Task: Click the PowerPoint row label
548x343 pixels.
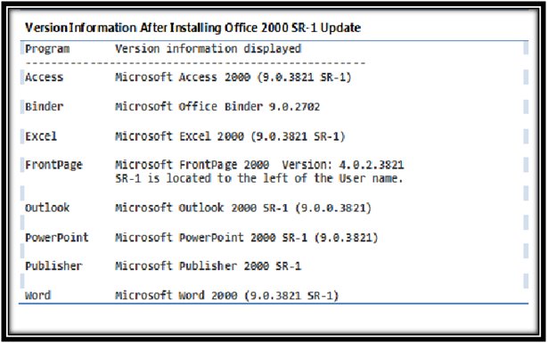Action: click(57, 238)
